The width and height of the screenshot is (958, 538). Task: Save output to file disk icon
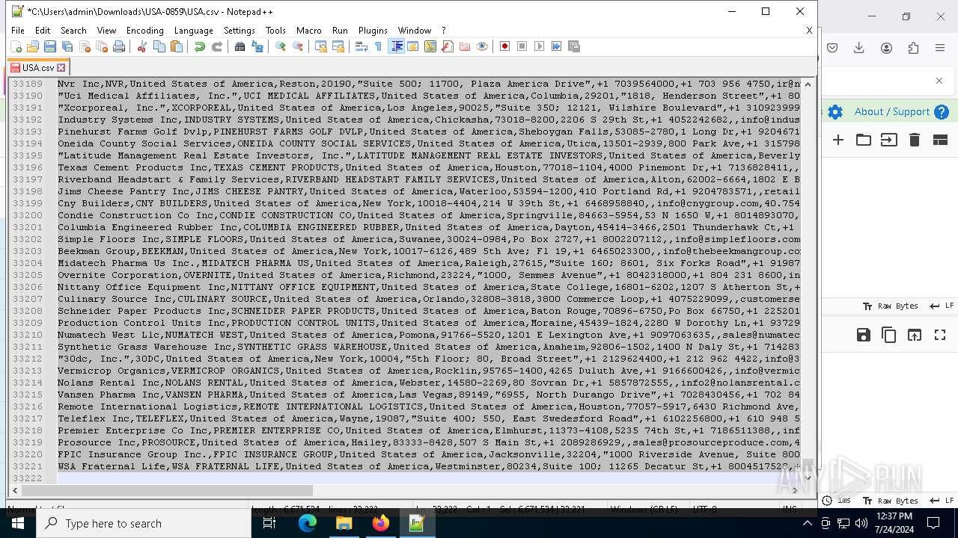(864, 335)
